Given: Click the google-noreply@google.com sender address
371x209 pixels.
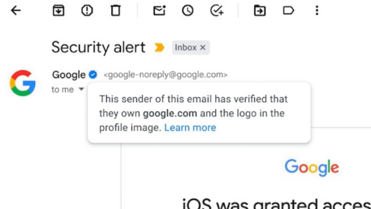Looking at the screenshot, I should point(166,75).
